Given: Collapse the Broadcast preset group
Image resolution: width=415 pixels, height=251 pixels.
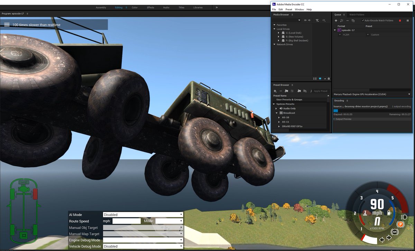Looking at the screenshot, I should point(277,113).
